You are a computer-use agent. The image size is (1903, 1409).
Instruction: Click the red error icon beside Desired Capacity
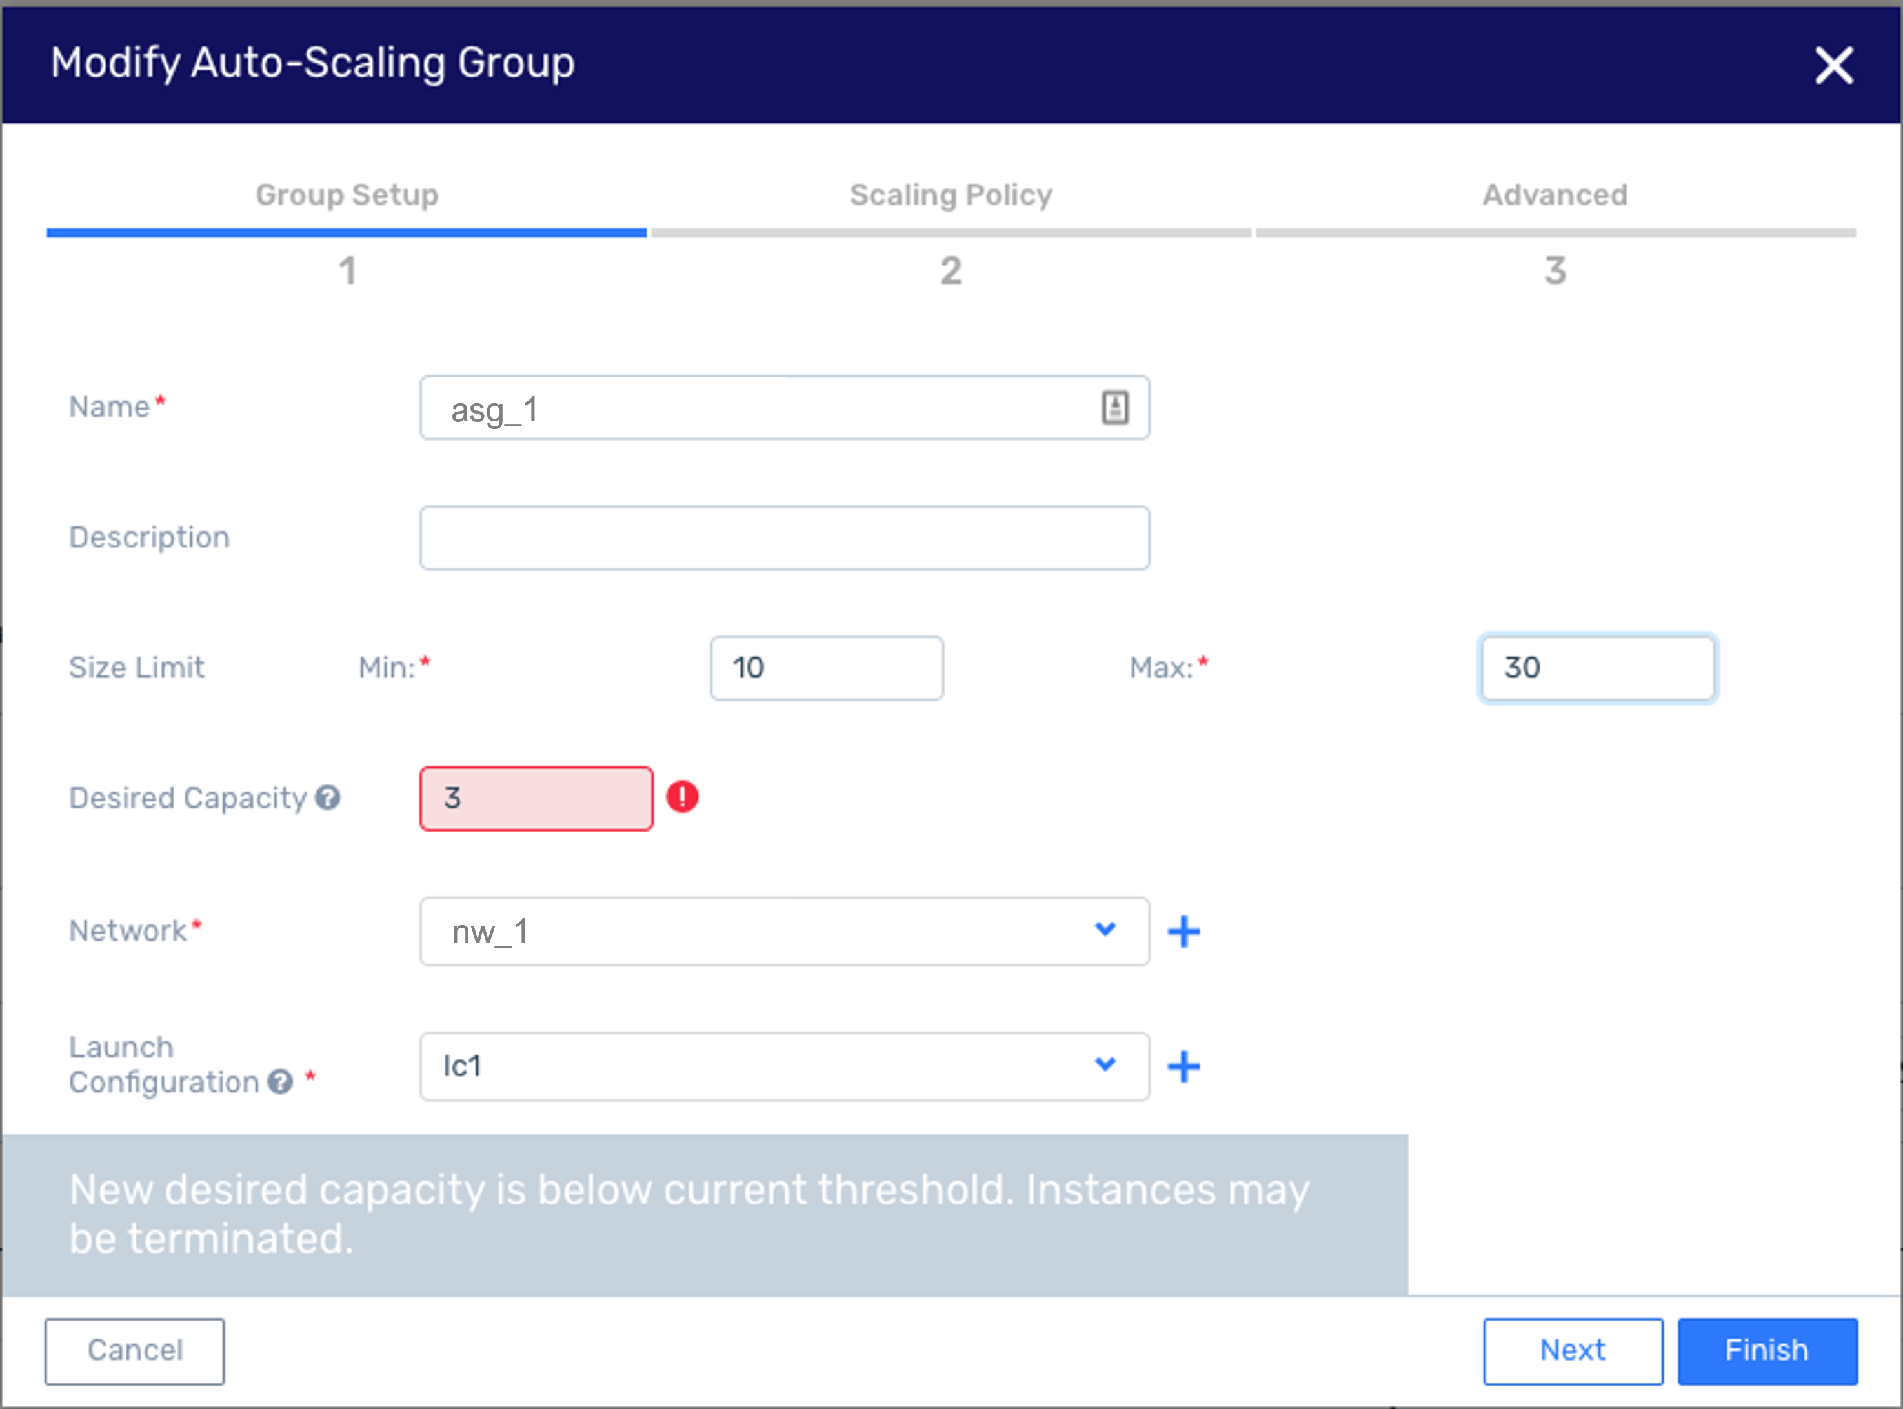coord(682,797)
